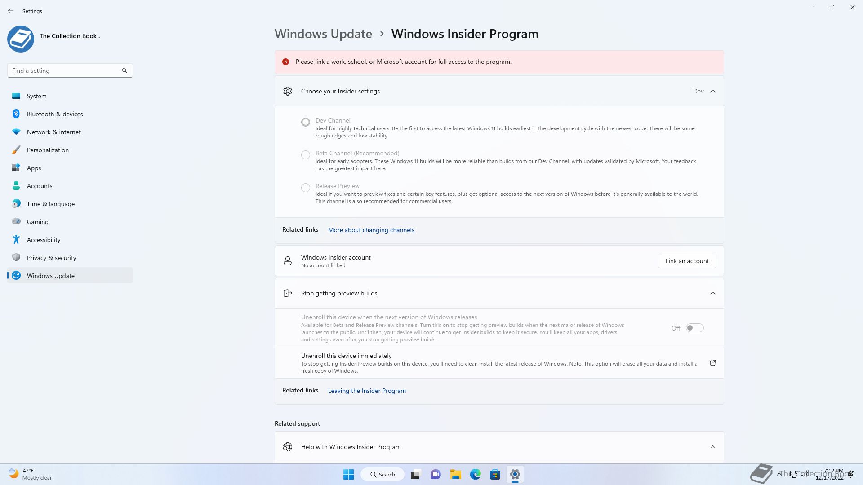The height and width of the screenshot is (485, 863).
Task: Click the globe help icon in Related support
Action: 288,447
